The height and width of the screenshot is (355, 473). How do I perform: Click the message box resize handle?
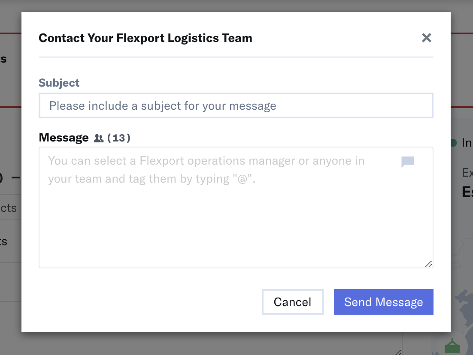click(x=429, y=264)
